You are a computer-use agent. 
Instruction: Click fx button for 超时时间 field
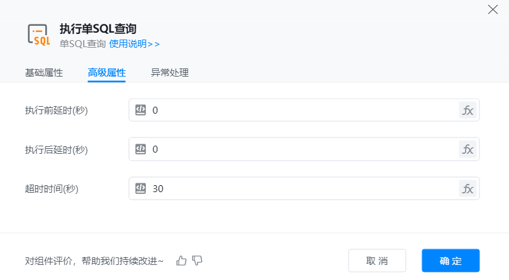(x=467, y=188)
